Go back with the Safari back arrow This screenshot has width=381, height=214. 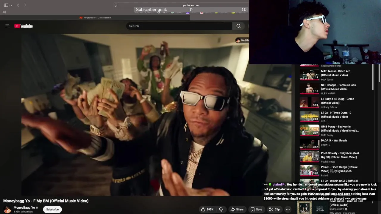pos(18,5)
